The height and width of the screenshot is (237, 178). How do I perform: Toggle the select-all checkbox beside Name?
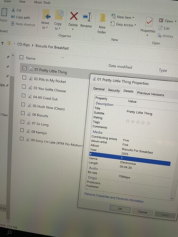click(x=21, y=57)
